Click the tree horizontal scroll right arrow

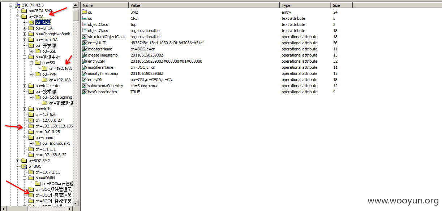coord(70,208)
